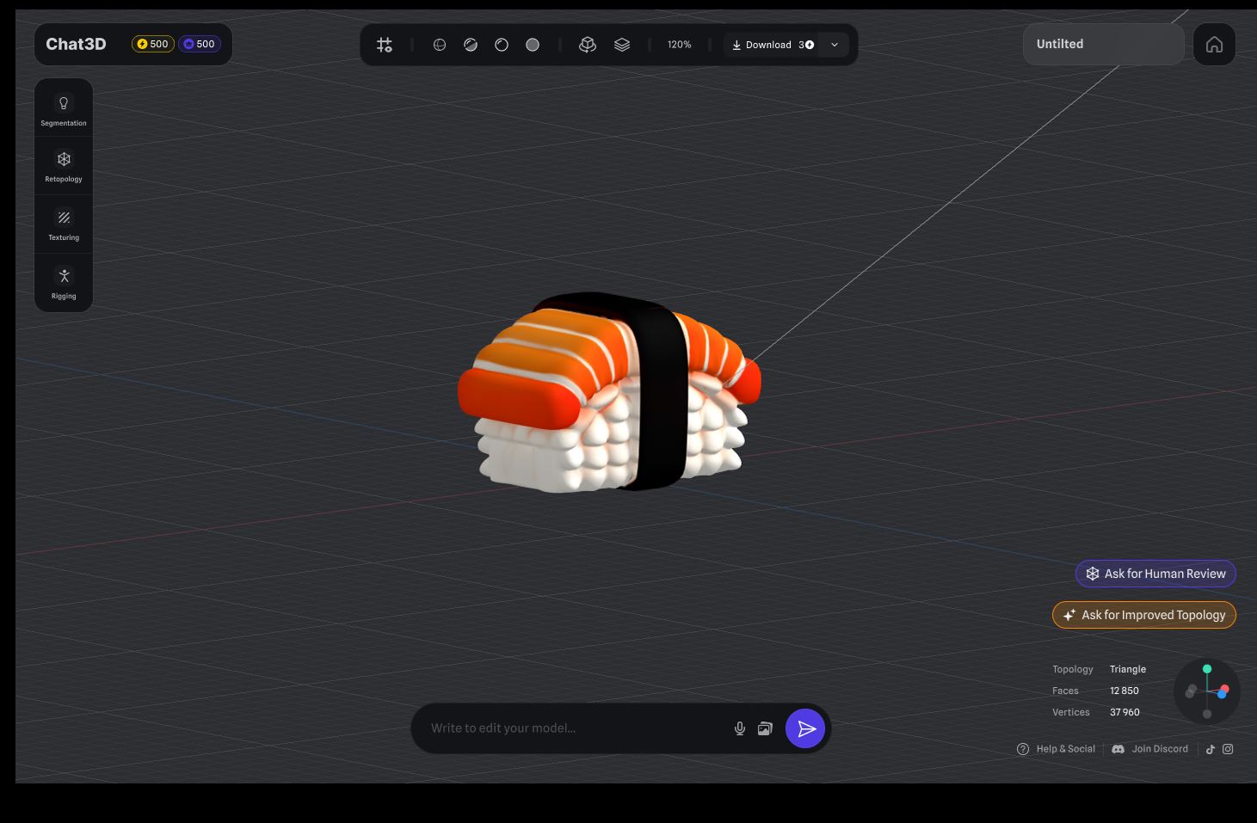This screenshot has height=823, width=1257.
Task: Click the rotating cube auto-rotate icon
Action: tap(588, 45)
